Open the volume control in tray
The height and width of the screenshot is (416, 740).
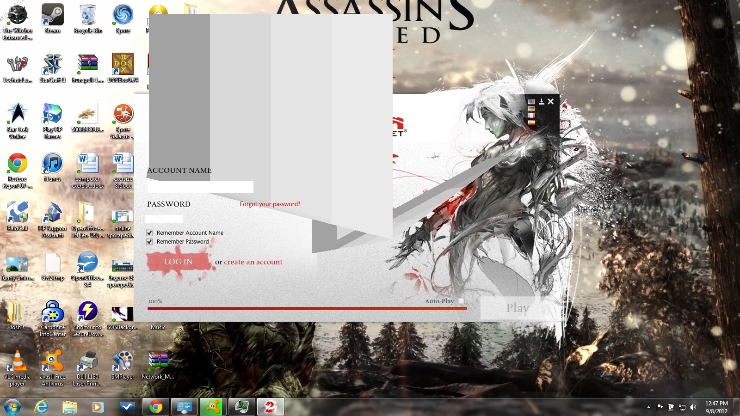[693, 407]
